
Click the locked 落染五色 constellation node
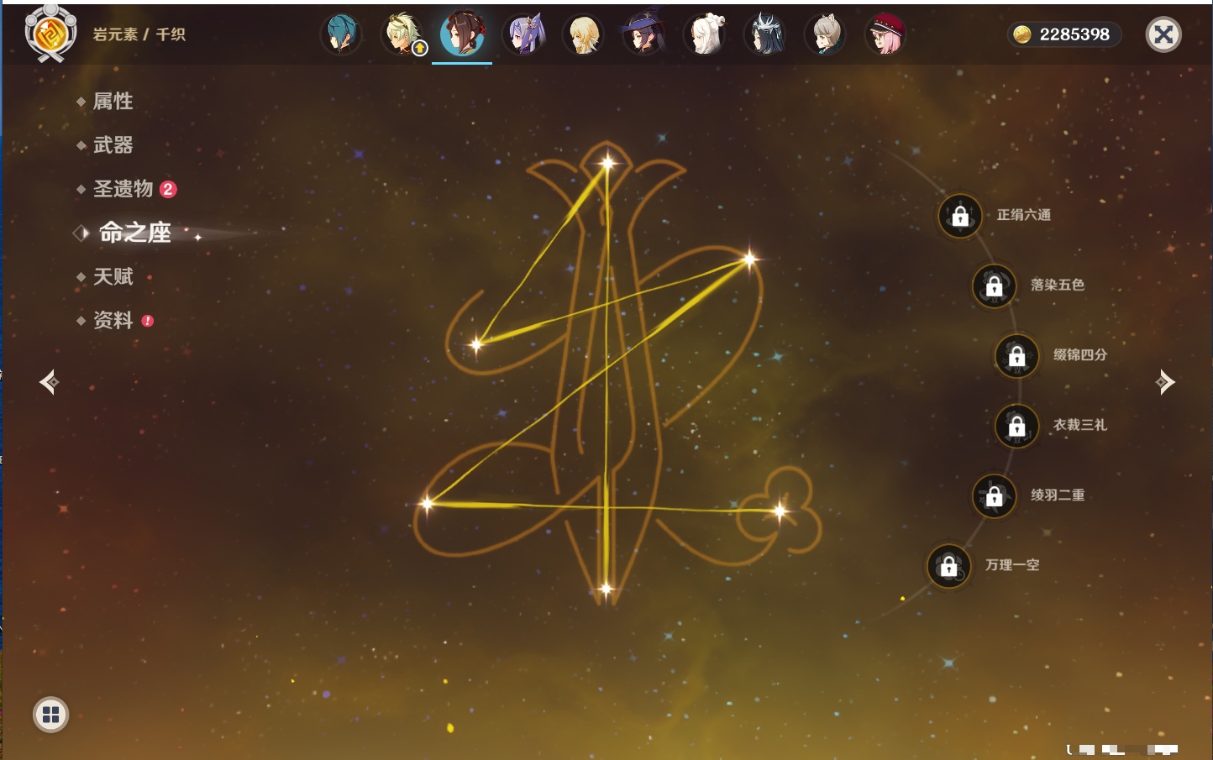994,286
